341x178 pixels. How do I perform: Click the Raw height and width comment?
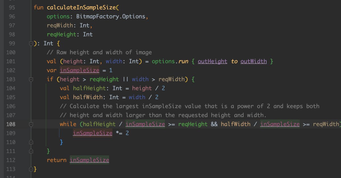pos(99,53)
